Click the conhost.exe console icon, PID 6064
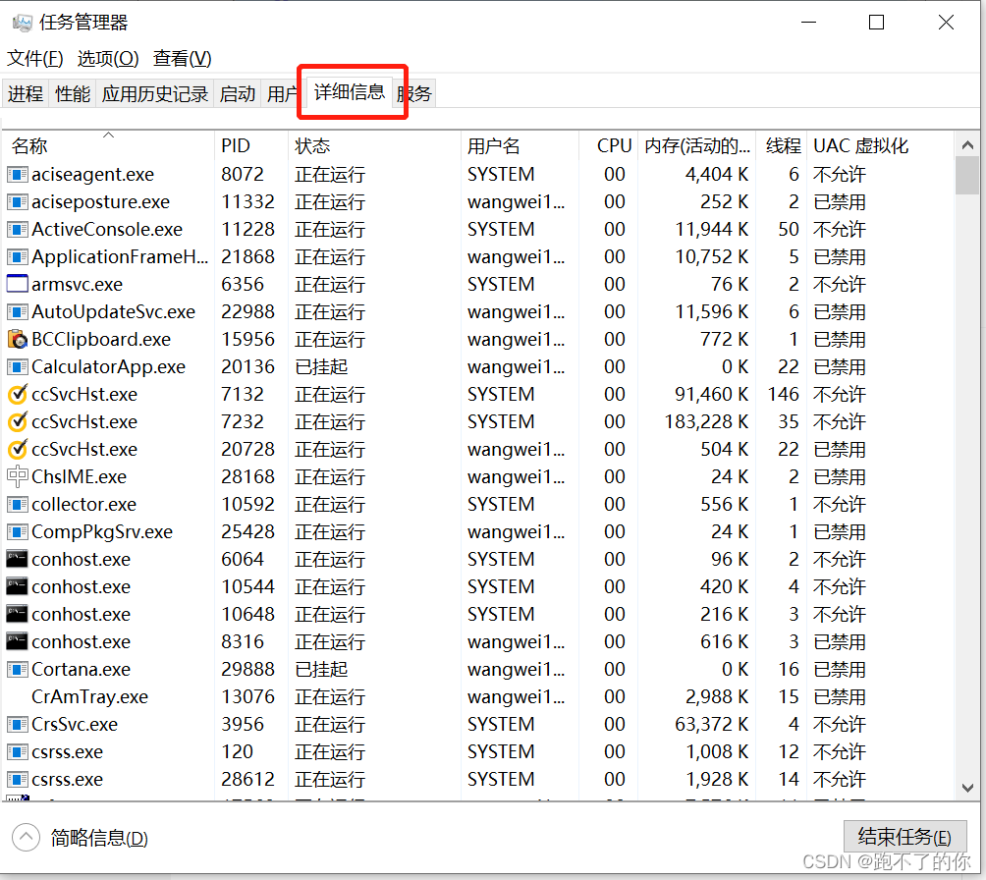This screenshot has height=880, width=986. [x=18, y=559]
